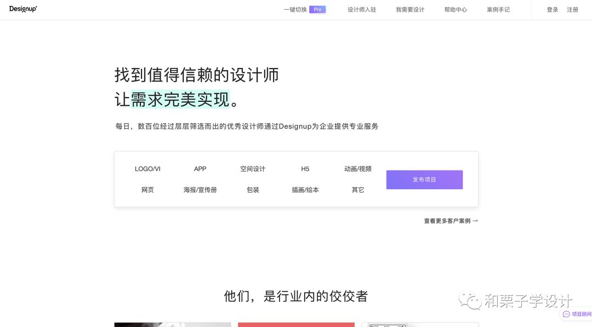Click the Designup logo

pyautogui.click(x=23, y=9)
